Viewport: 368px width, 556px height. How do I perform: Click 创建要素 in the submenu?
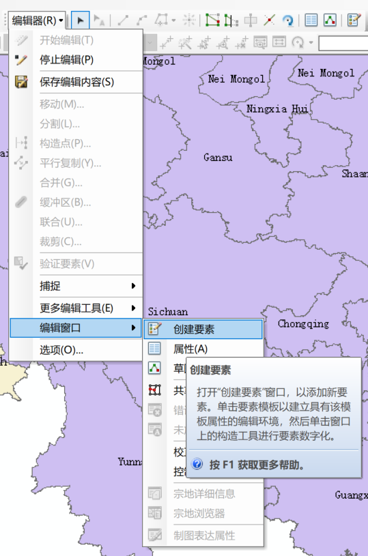tap(203, 329)
